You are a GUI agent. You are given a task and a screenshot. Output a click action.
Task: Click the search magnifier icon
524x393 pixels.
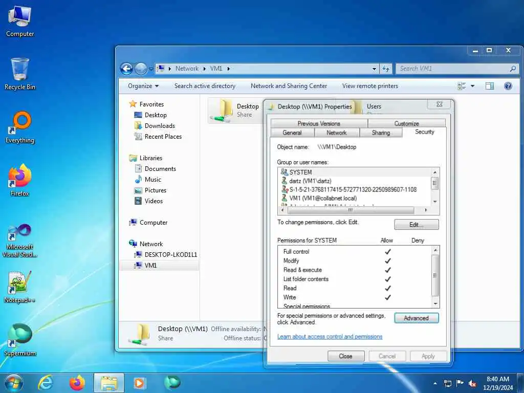click(513, 69)
